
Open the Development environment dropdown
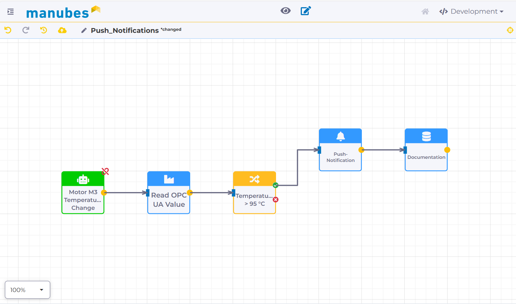pos(471,12)
